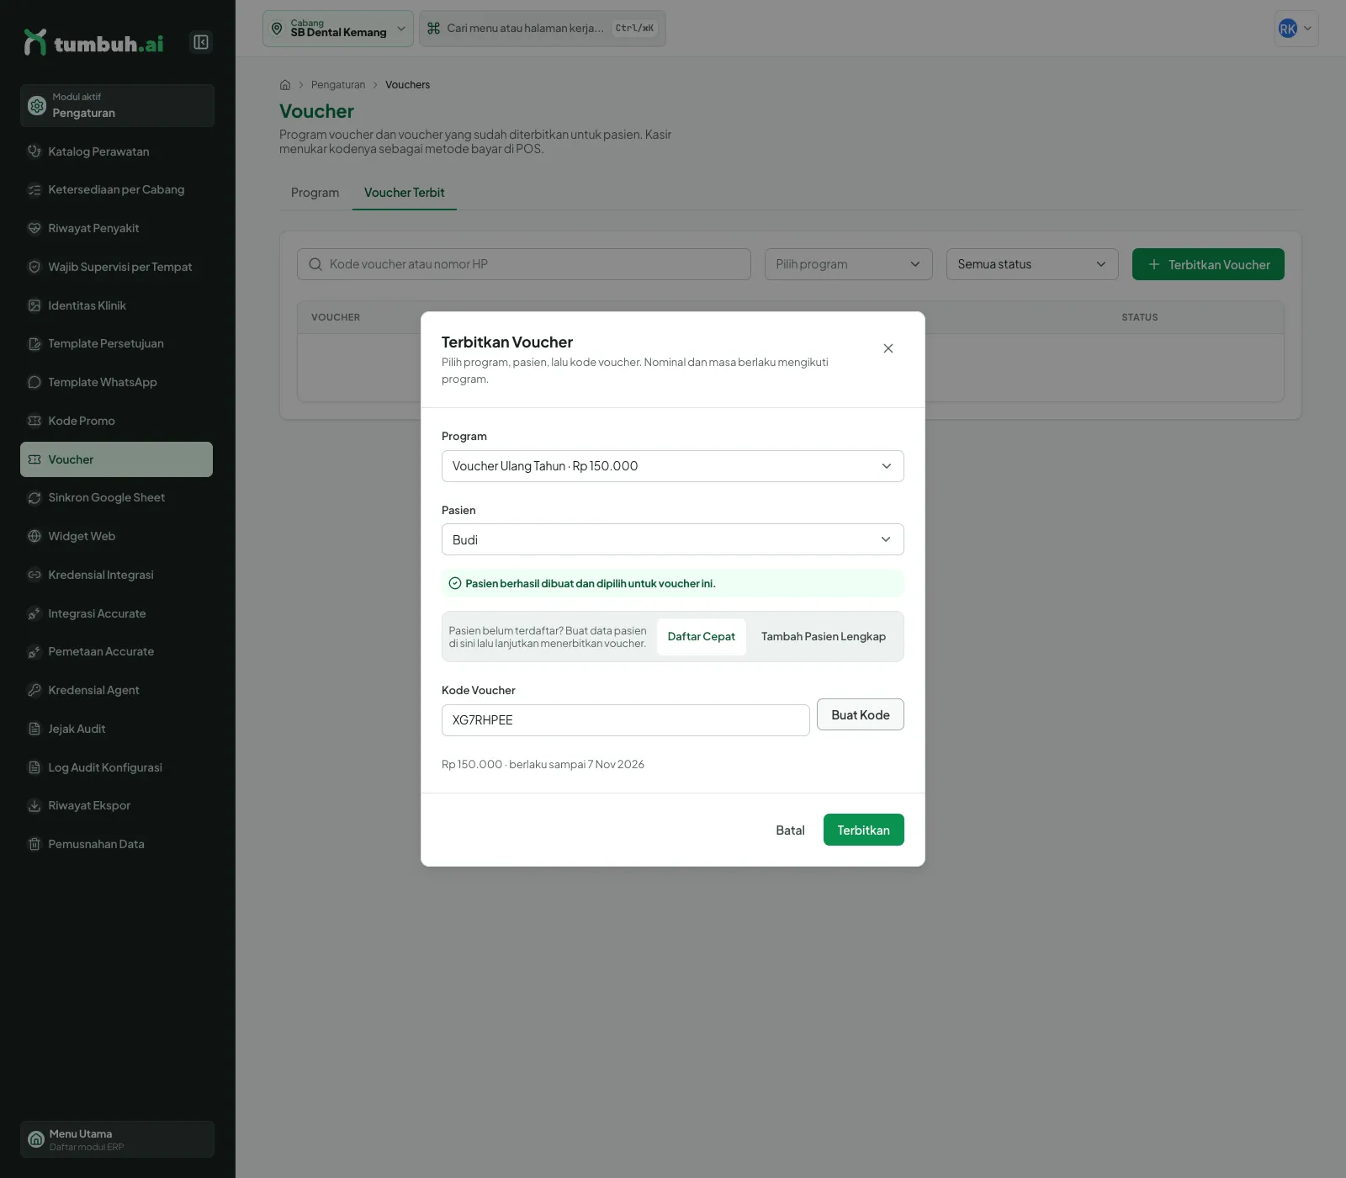Click the Sinkron Google Sheet sync icon
1346x1178 pixels.
(x=34, y=498)
